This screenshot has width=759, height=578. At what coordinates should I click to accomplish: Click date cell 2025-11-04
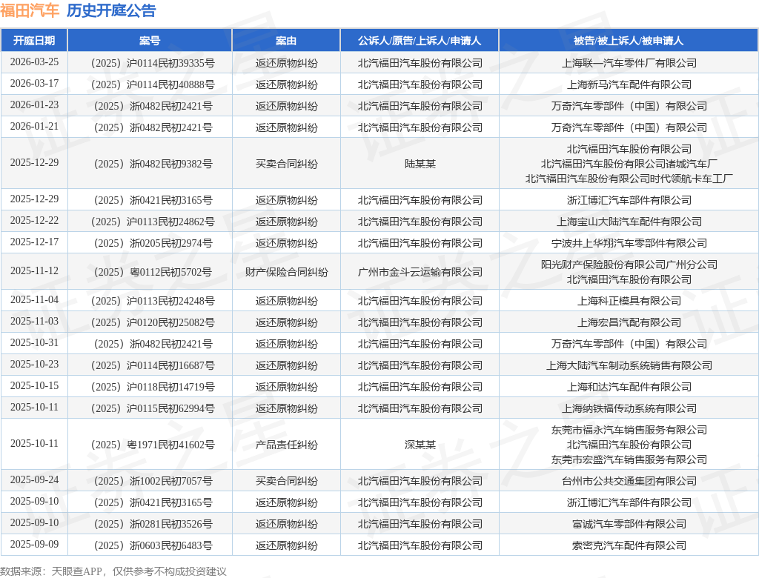click(34, 299)
